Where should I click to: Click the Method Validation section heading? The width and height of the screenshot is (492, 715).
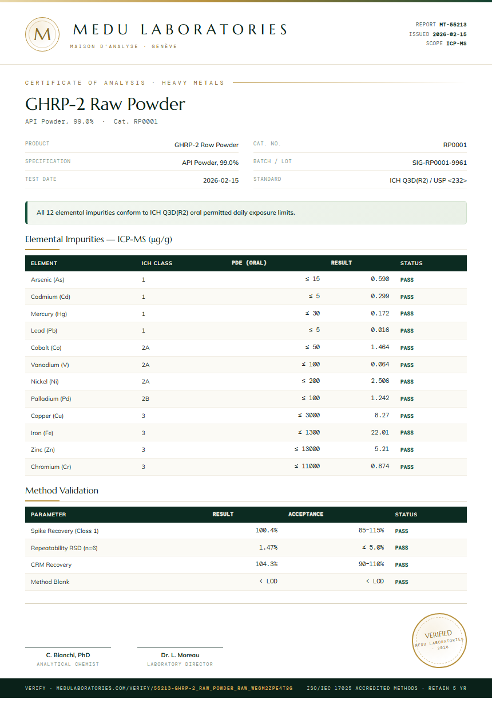tap(62, 491)
